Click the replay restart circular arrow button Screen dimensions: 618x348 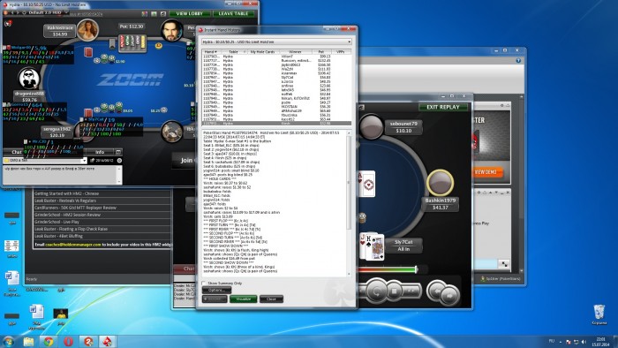click(x=376, y=291)
